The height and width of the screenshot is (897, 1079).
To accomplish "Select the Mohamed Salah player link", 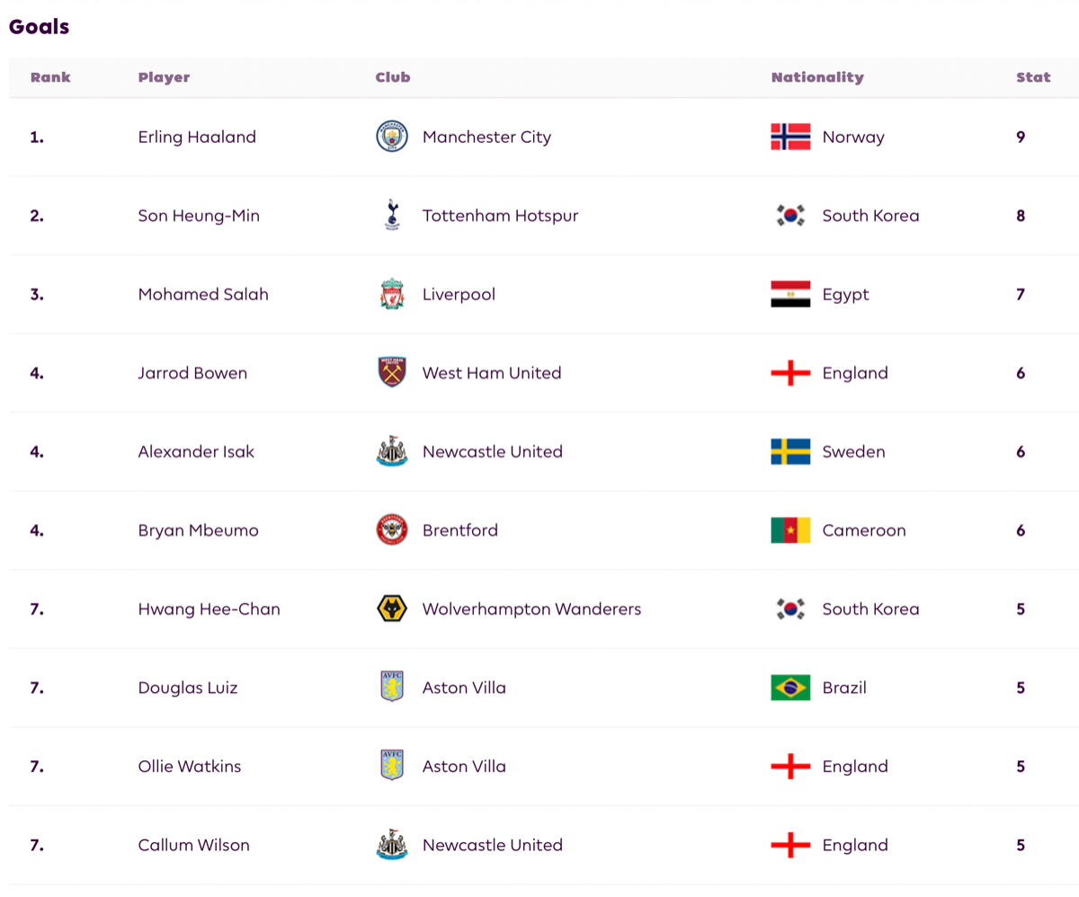I will pos(203,295).
